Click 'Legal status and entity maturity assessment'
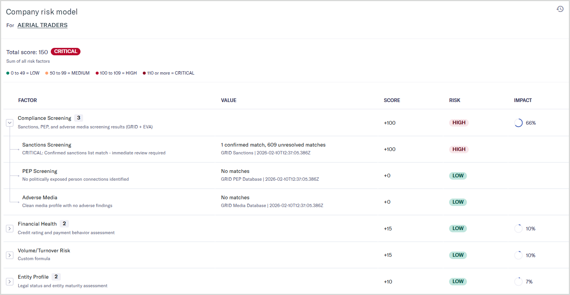 63,286
